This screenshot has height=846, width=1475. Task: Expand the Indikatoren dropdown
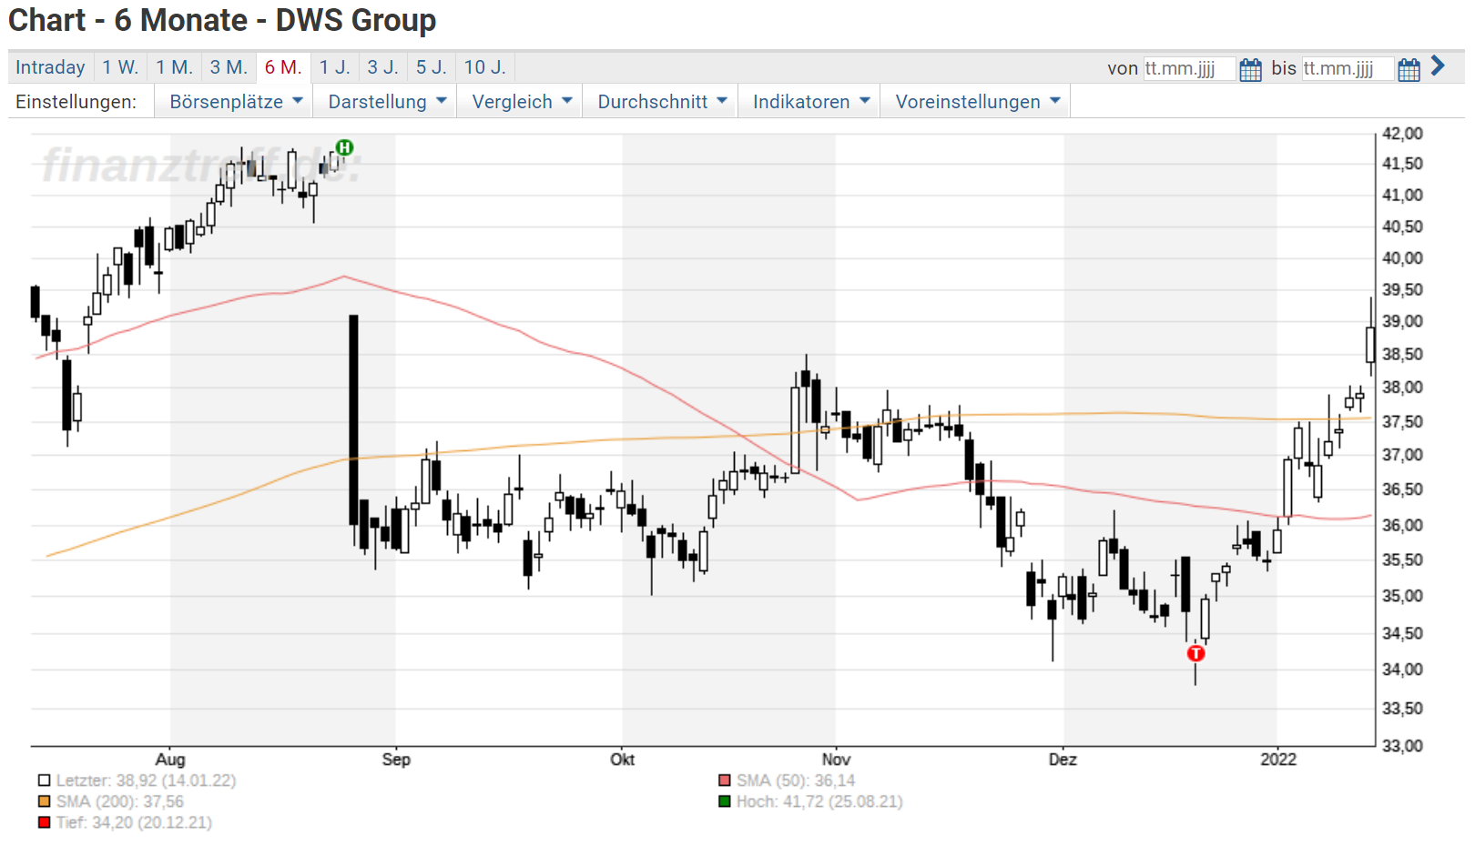point(811,102)
